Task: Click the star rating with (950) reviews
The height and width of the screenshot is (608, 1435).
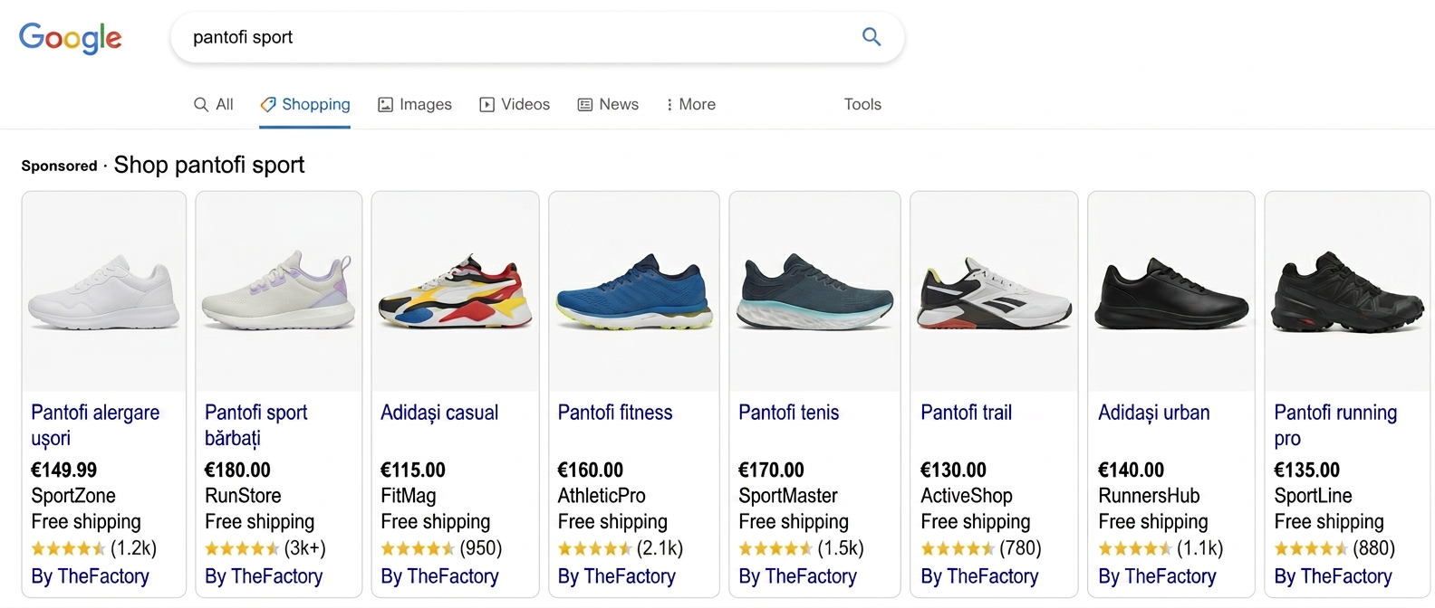Action: pyautogui.click(x=441, y=548)
